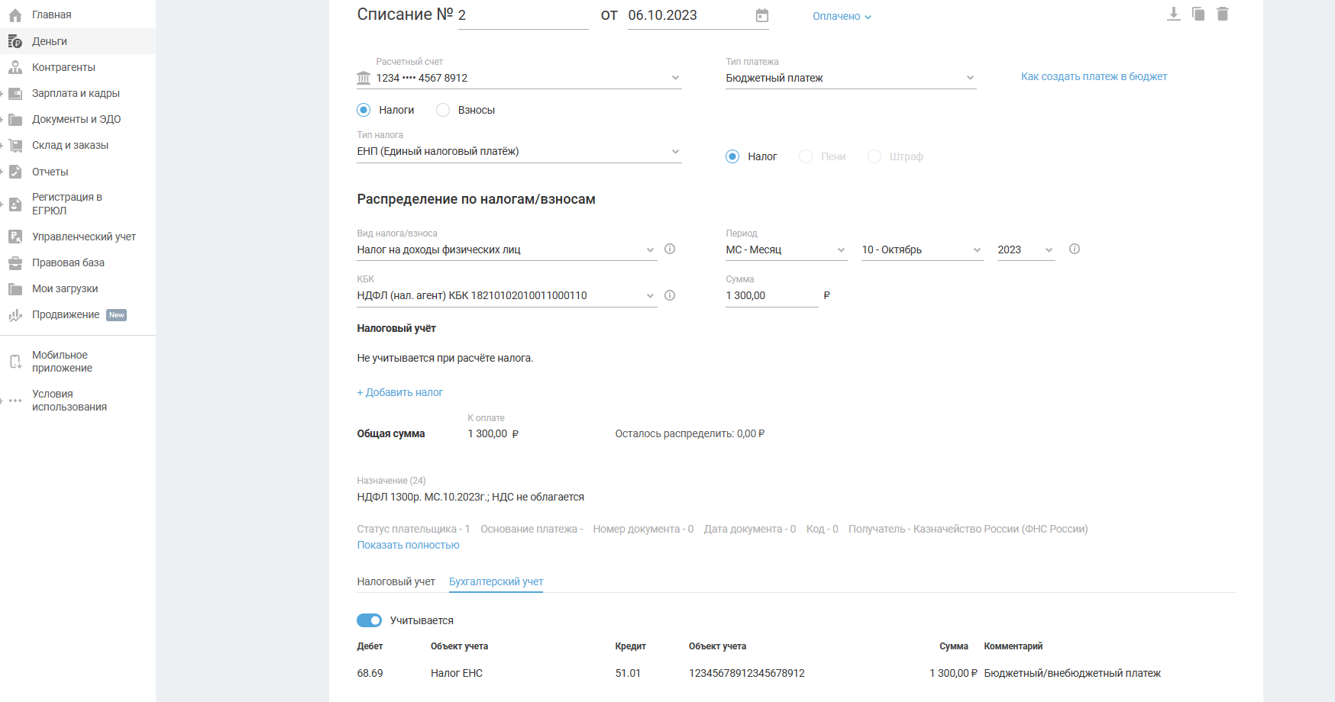Click the Мобильное приложение phone icon
Screen dimensions: 1335x702
pyautogui.click(x=15, y=362)
